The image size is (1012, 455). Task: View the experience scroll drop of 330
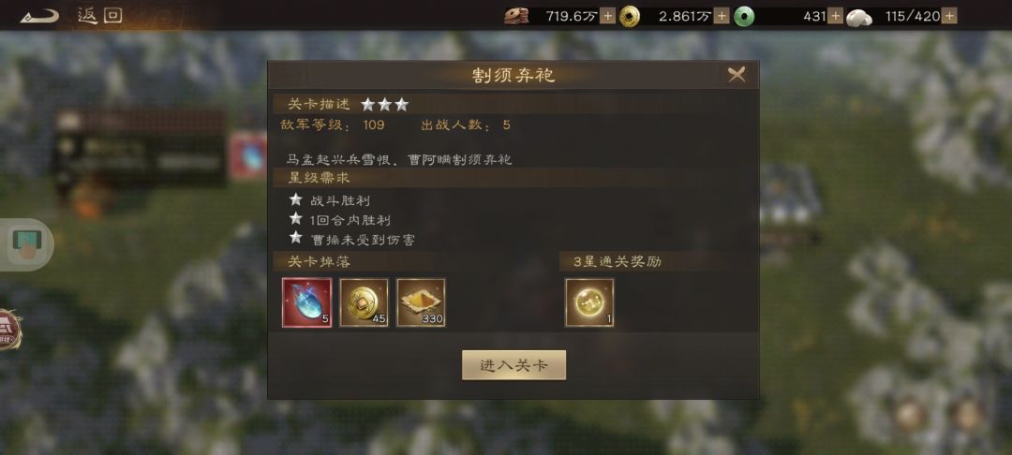point(421,302)
